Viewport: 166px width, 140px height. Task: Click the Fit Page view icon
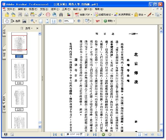47,21
